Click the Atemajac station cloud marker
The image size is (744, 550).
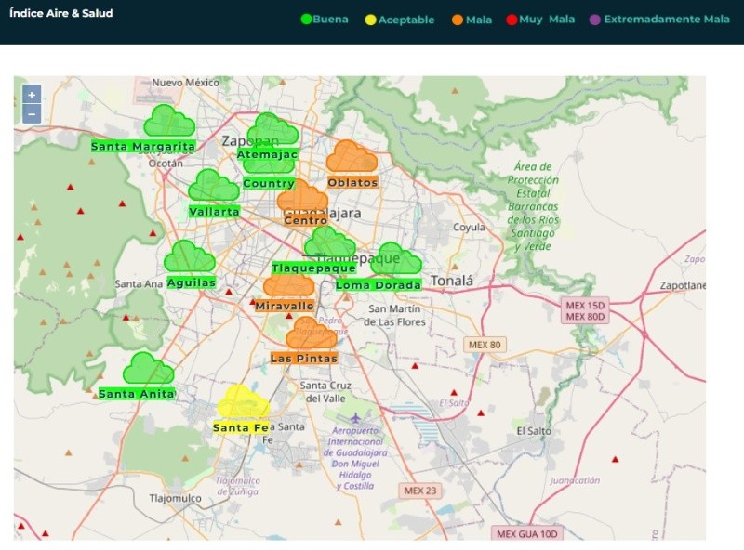coord(272,129)
